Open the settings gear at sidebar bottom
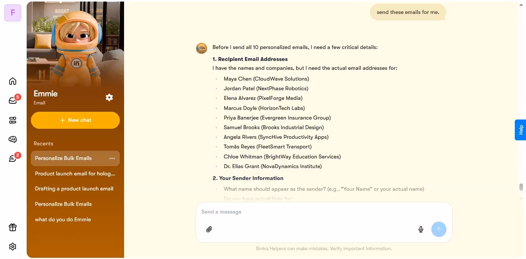The width and height of the screenshot is (526, 259). (x=12, y=247)
